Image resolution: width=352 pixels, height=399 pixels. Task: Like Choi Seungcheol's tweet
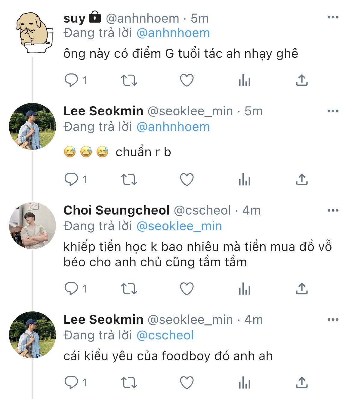pos(187,289)
